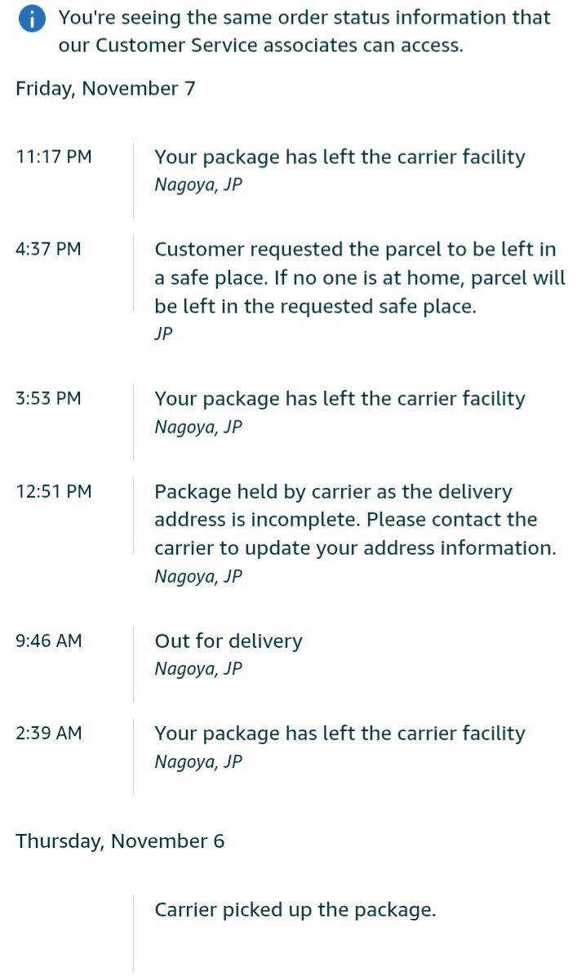Viewport: 585px width, 976px height.
Task: Select the 2:39 AM left carrier facility status
Action: pyautogui.click(x=339, y=733)
